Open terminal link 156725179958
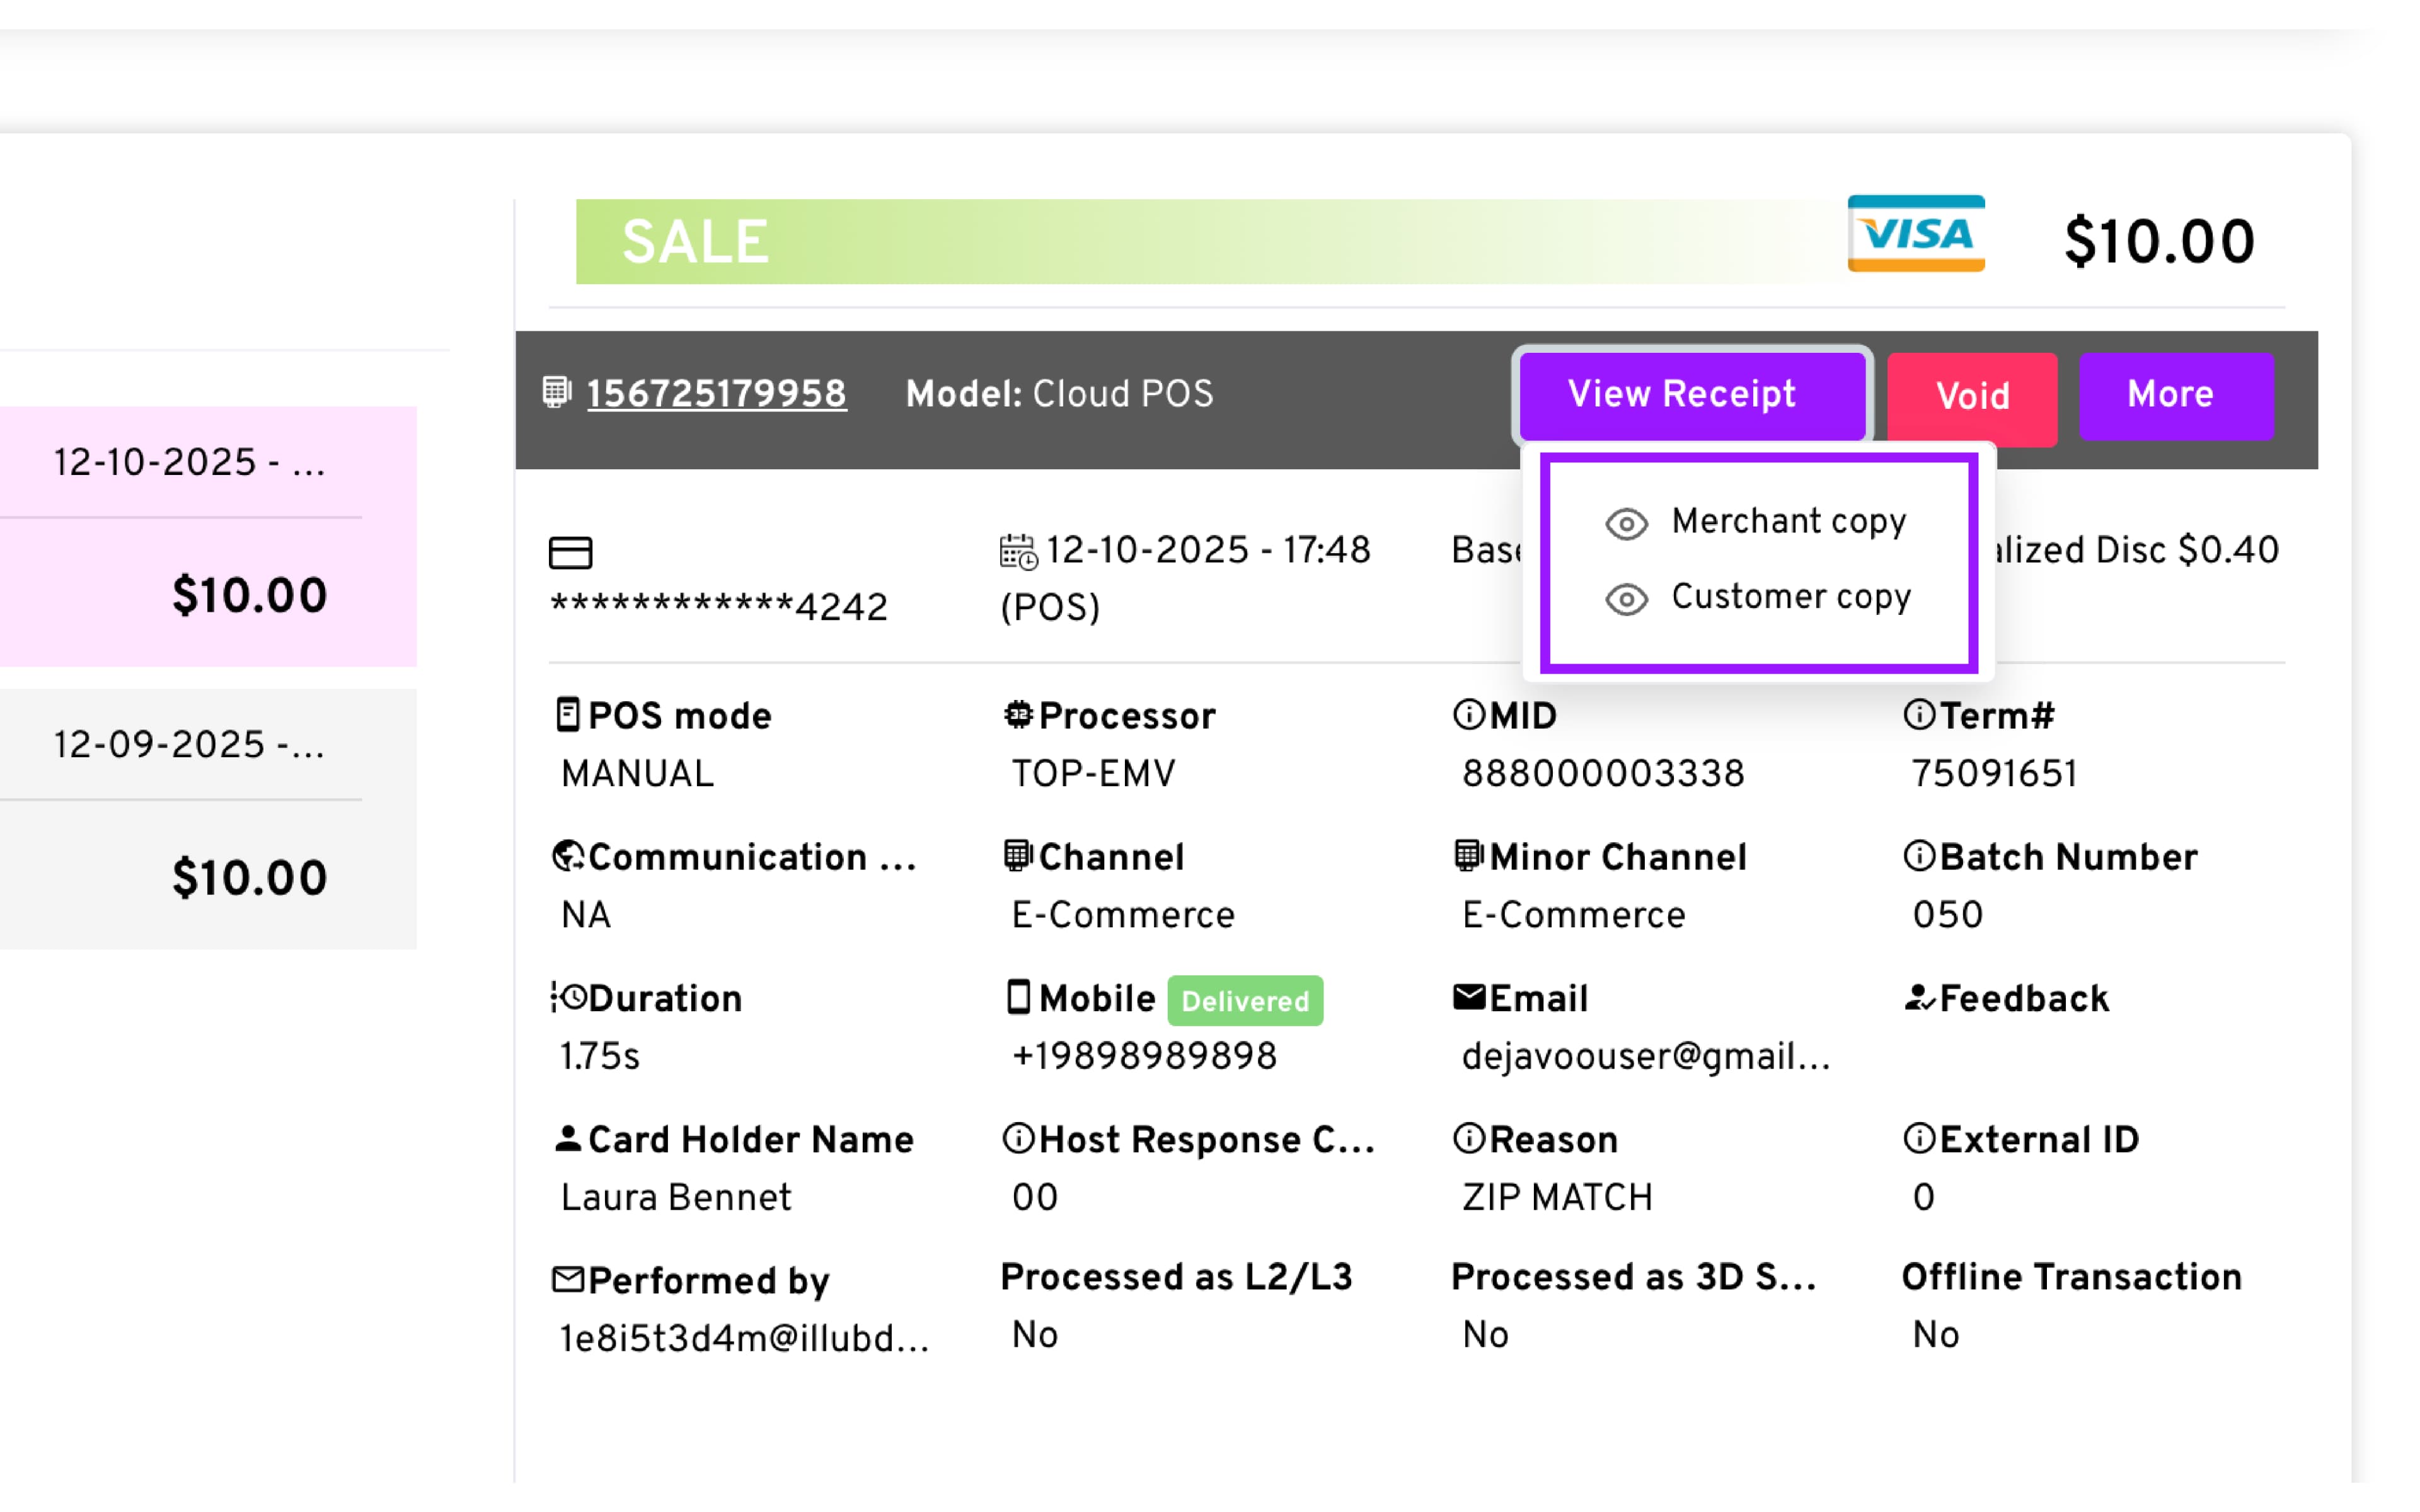 [716, 394]
